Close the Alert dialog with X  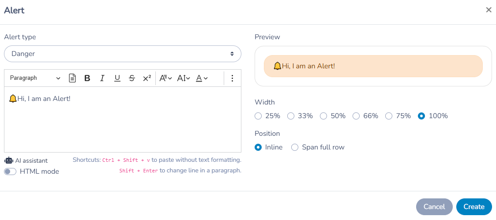(489, 10)
